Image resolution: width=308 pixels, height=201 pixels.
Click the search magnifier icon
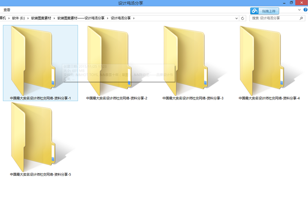[301, 18]
